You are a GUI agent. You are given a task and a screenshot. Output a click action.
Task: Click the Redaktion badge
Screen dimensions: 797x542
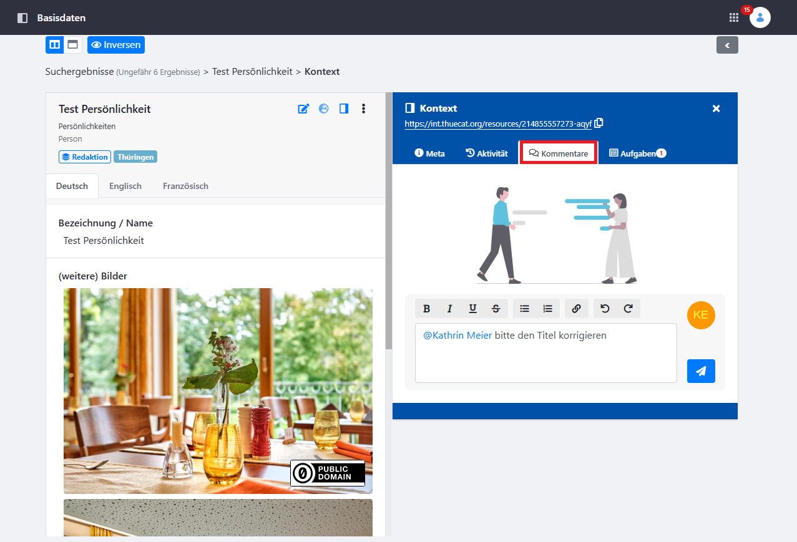[85, 157]
